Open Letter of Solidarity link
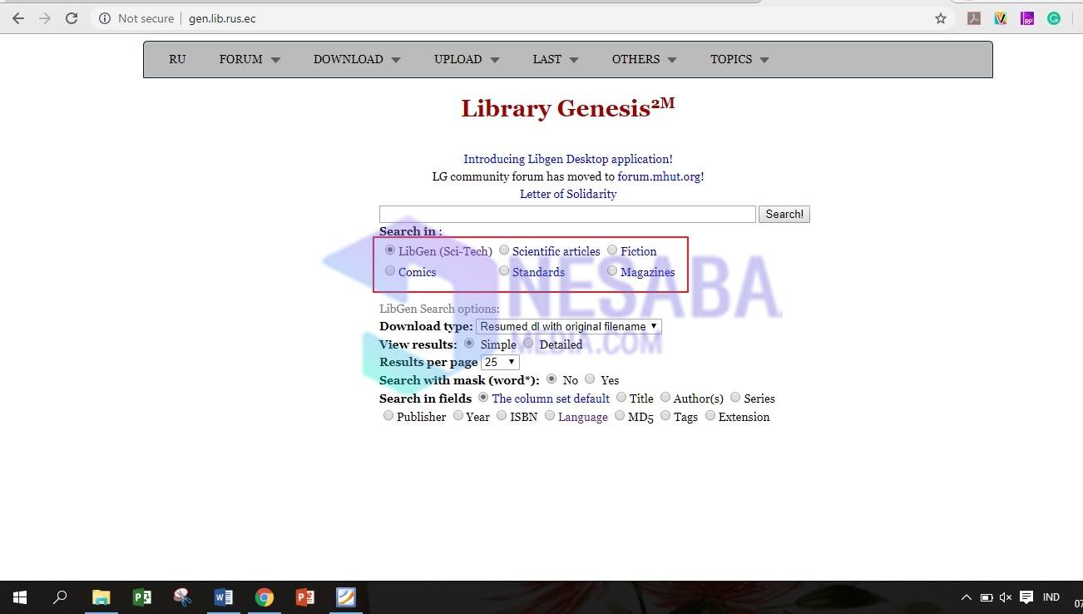Viewport: 1083px width, 614px height. (x=568, y=194)
